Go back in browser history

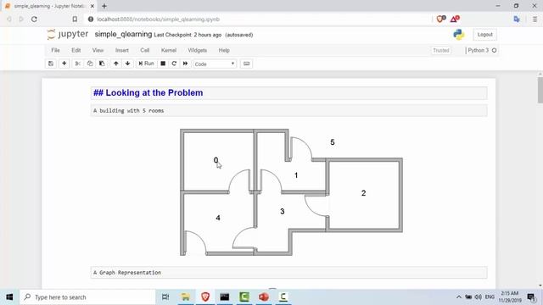pos(9,19)
